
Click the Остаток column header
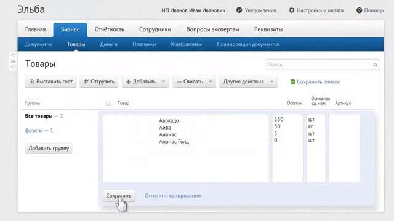pyautogui.click(x=294, y=103)
